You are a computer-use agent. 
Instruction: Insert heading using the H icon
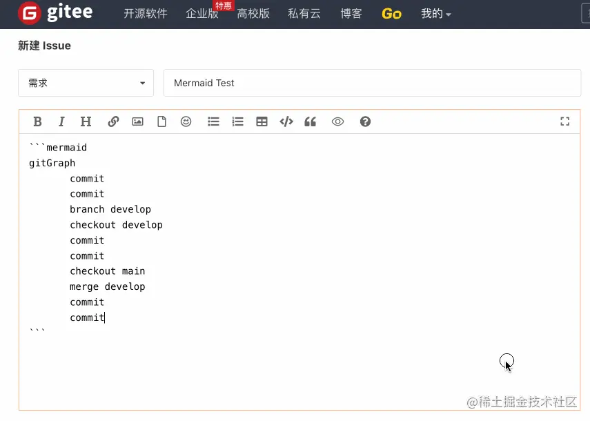click(x=86, y=121)
